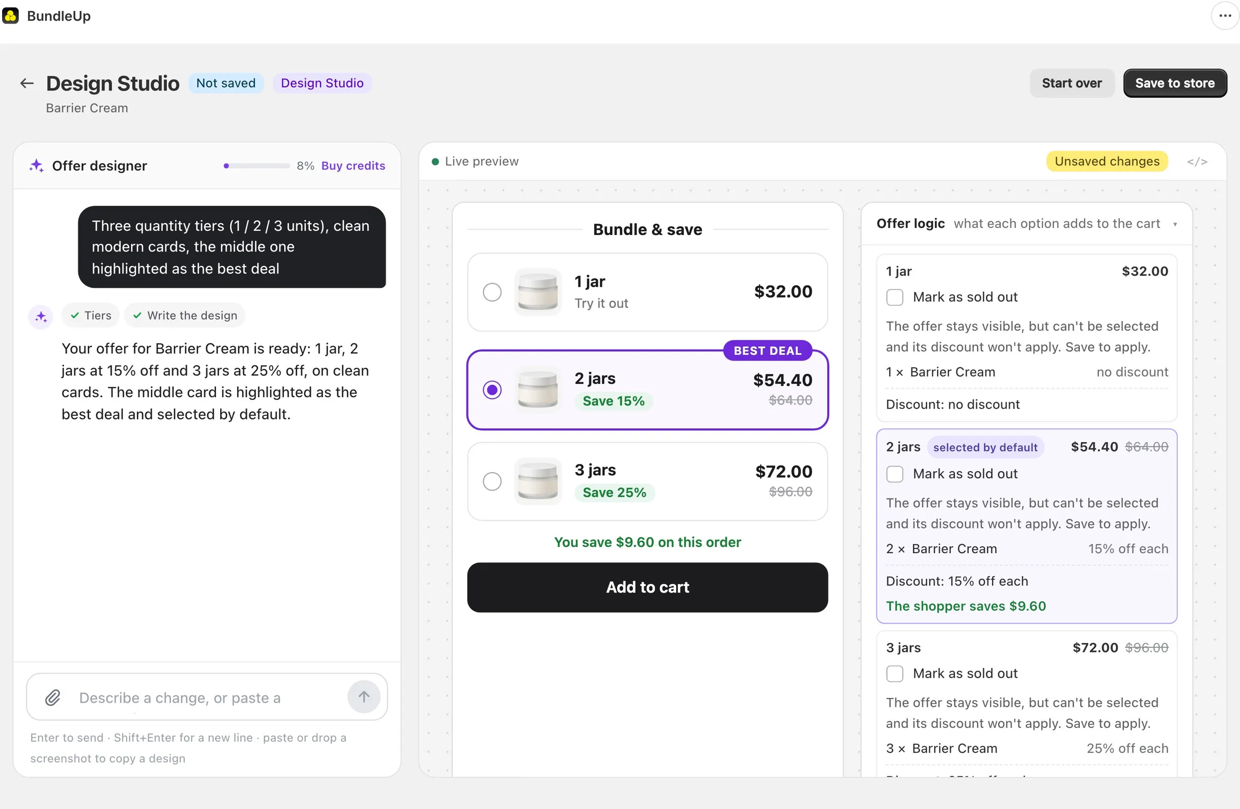Click the Tiers completed step chip
This screenshot has width=1240, height=809.
pyautogui.click(x=90, y=316)
